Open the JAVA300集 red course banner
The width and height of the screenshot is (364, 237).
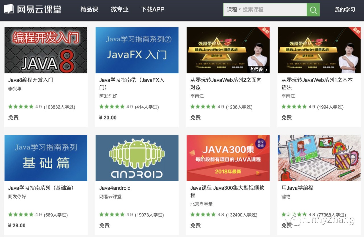(x=228, y=158)
